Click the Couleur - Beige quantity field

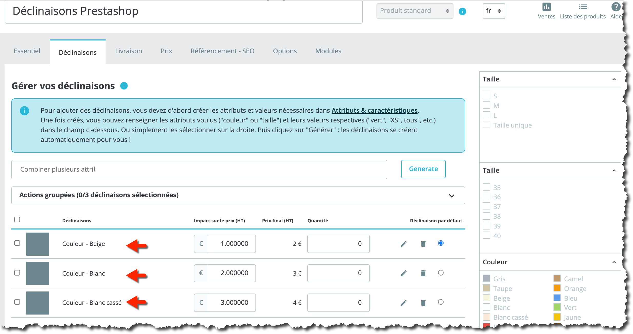(338, 244)
